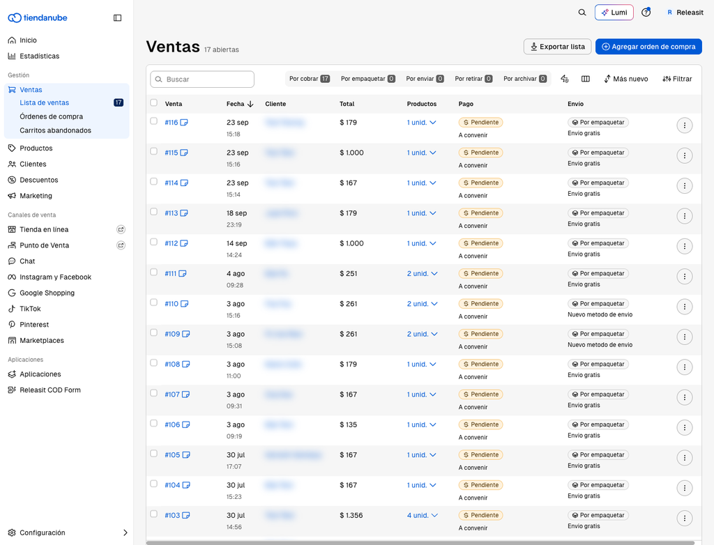The height and width of the screenshot is (545, 714).
Task: Check the box for order #107
Action: pos(154,393)
